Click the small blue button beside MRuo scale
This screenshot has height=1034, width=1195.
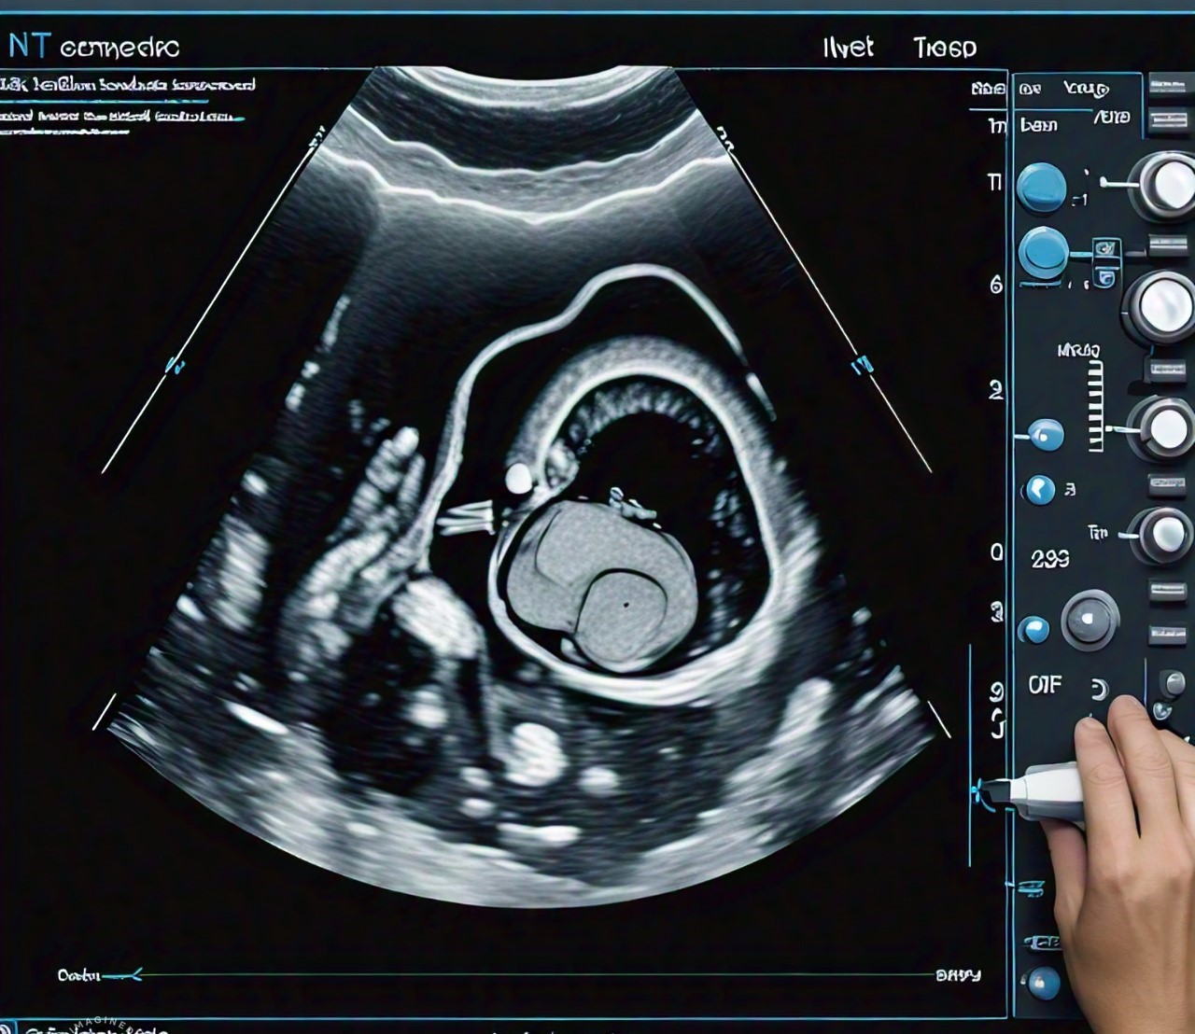tap(1045, 434)
